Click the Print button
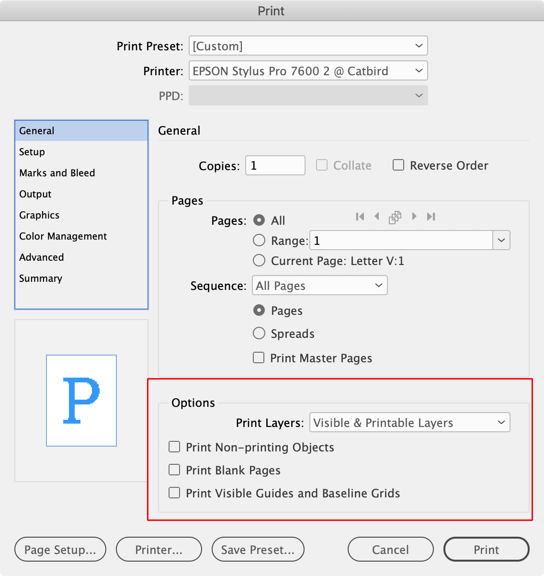Viewport: 544px width, 576px height. click(486, 549)
